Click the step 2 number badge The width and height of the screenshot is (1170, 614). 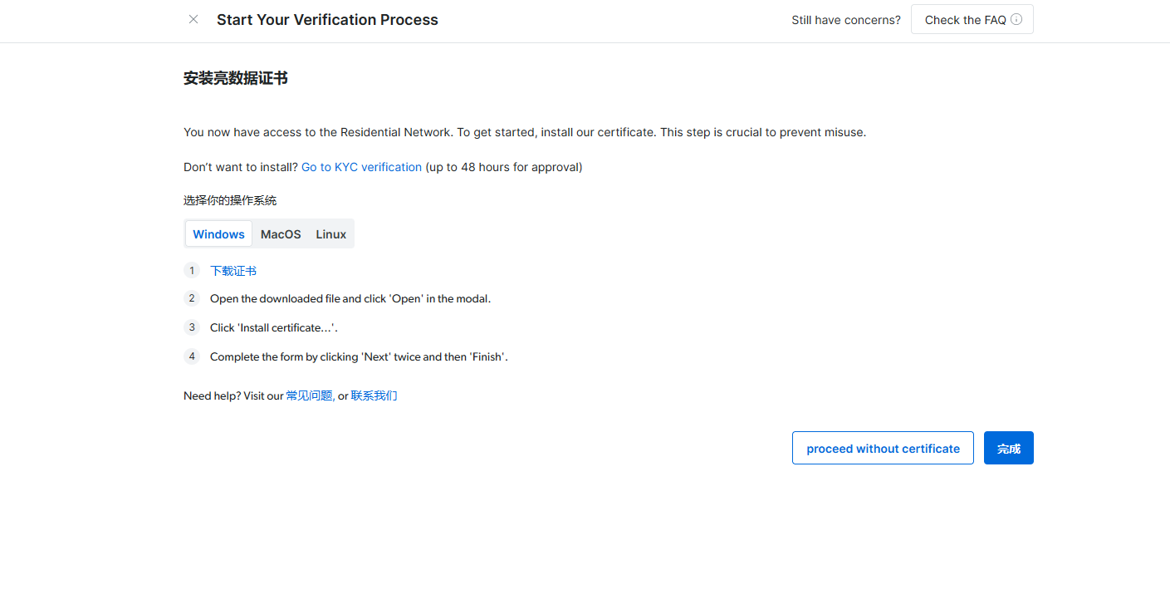pyautogui.click(x=192, y=298)
